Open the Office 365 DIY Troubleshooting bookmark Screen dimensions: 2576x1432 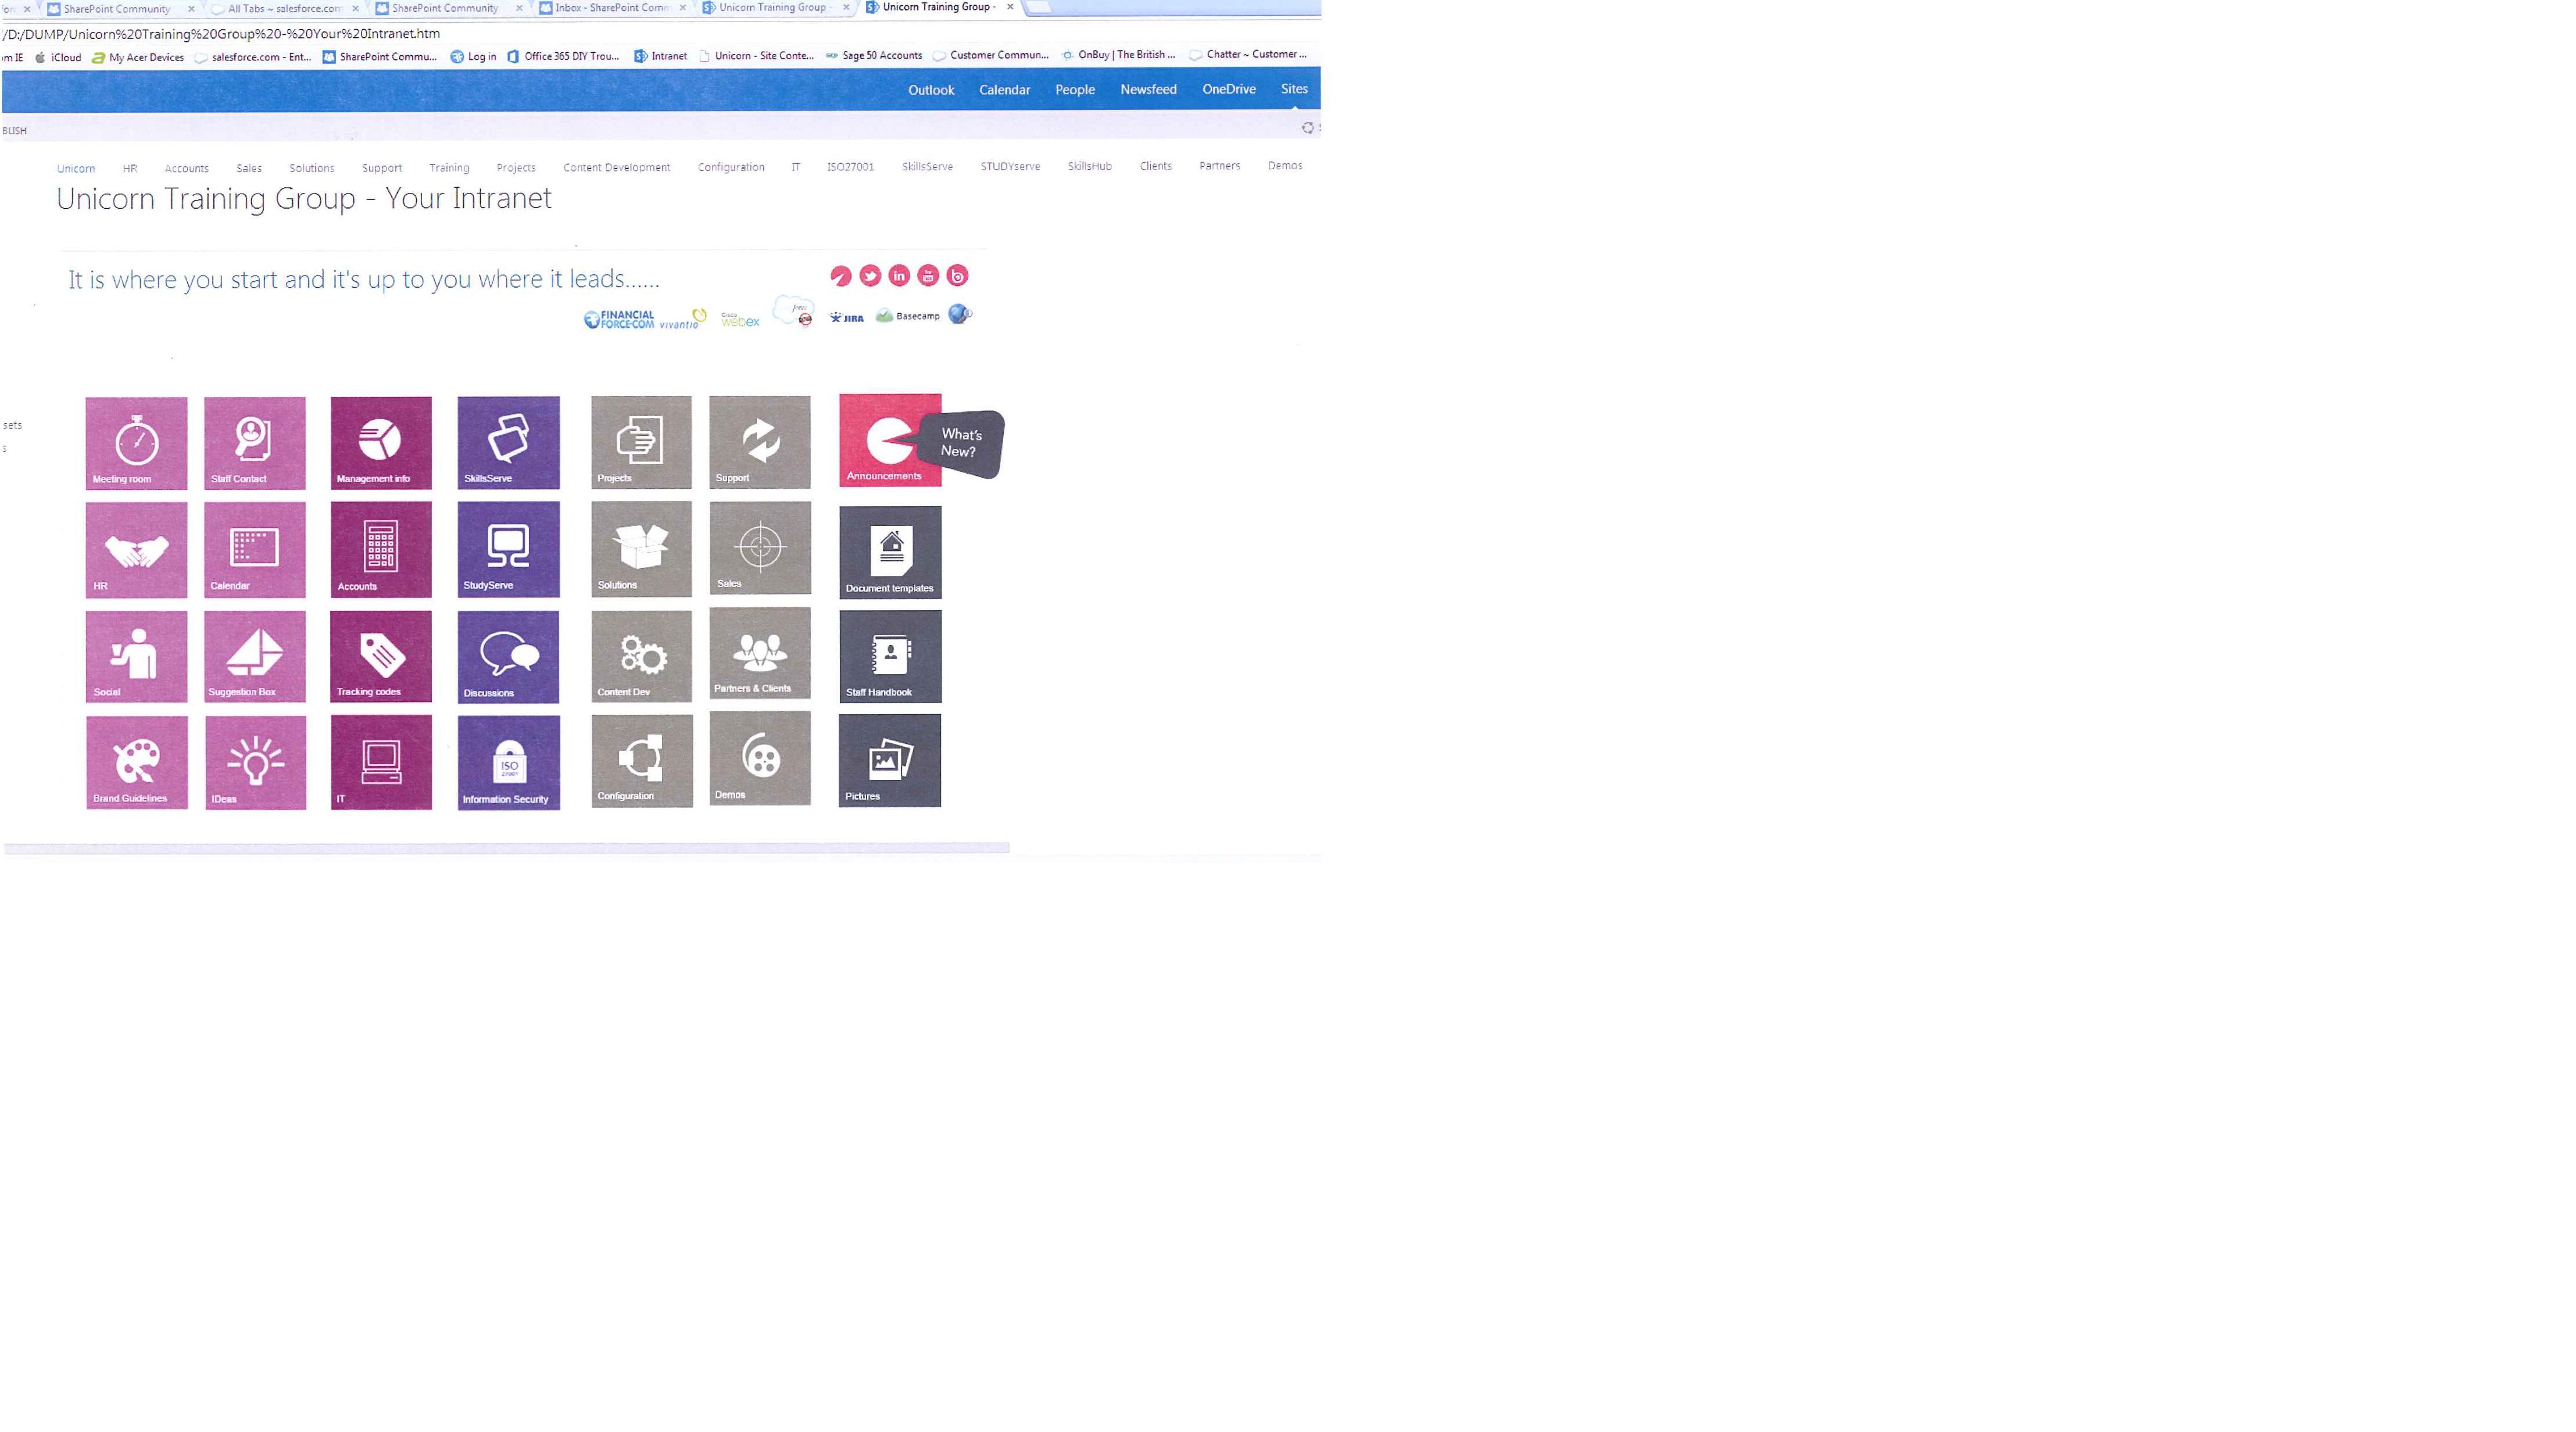564,56
